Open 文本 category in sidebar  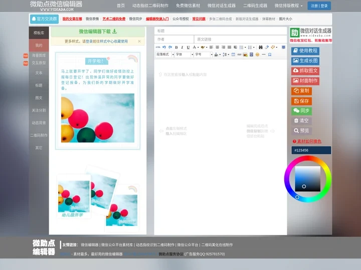click(39, 73)
